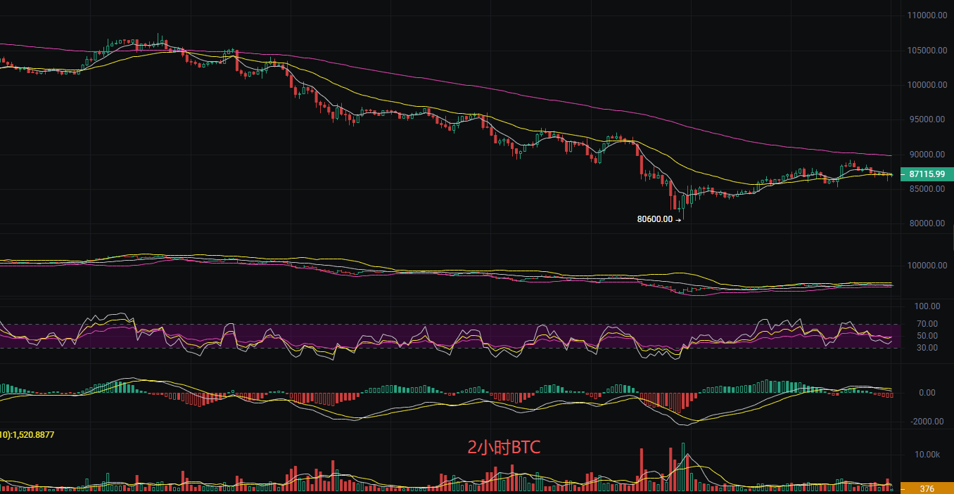
Task: Click the 10.00k volume axis label
Action: coord(927,455)
